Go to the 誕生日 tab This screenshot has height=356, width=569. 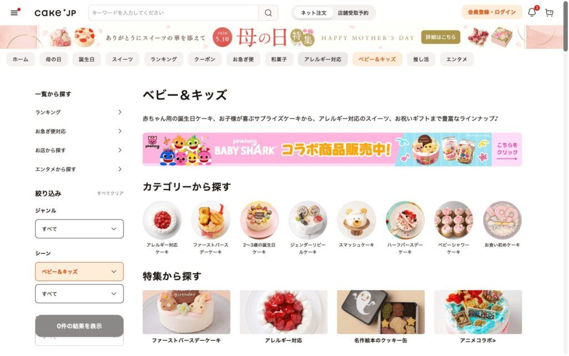click(x=86, y=59)
